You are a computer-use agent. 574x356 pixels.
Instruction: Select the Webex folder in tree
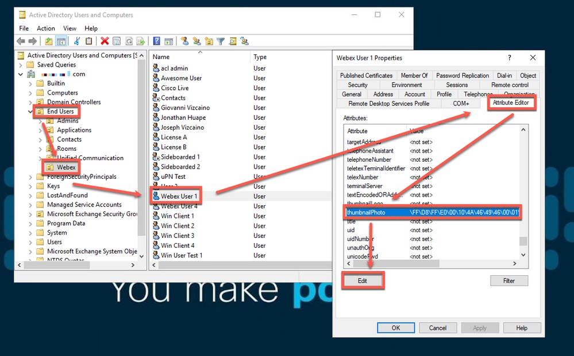click(66, 167)
